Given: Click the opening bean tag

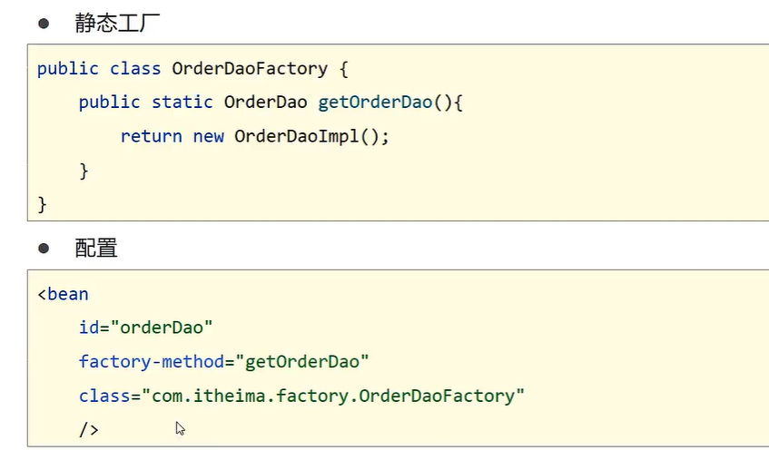Looking at the screenshot, I should pyautogui.click(x=63, y=294).
